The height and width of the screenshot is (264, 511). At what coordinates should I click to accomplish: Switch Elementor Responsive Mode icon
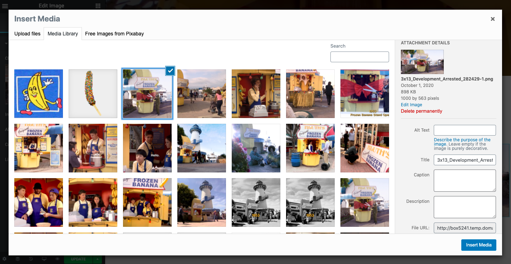(44, 259)
